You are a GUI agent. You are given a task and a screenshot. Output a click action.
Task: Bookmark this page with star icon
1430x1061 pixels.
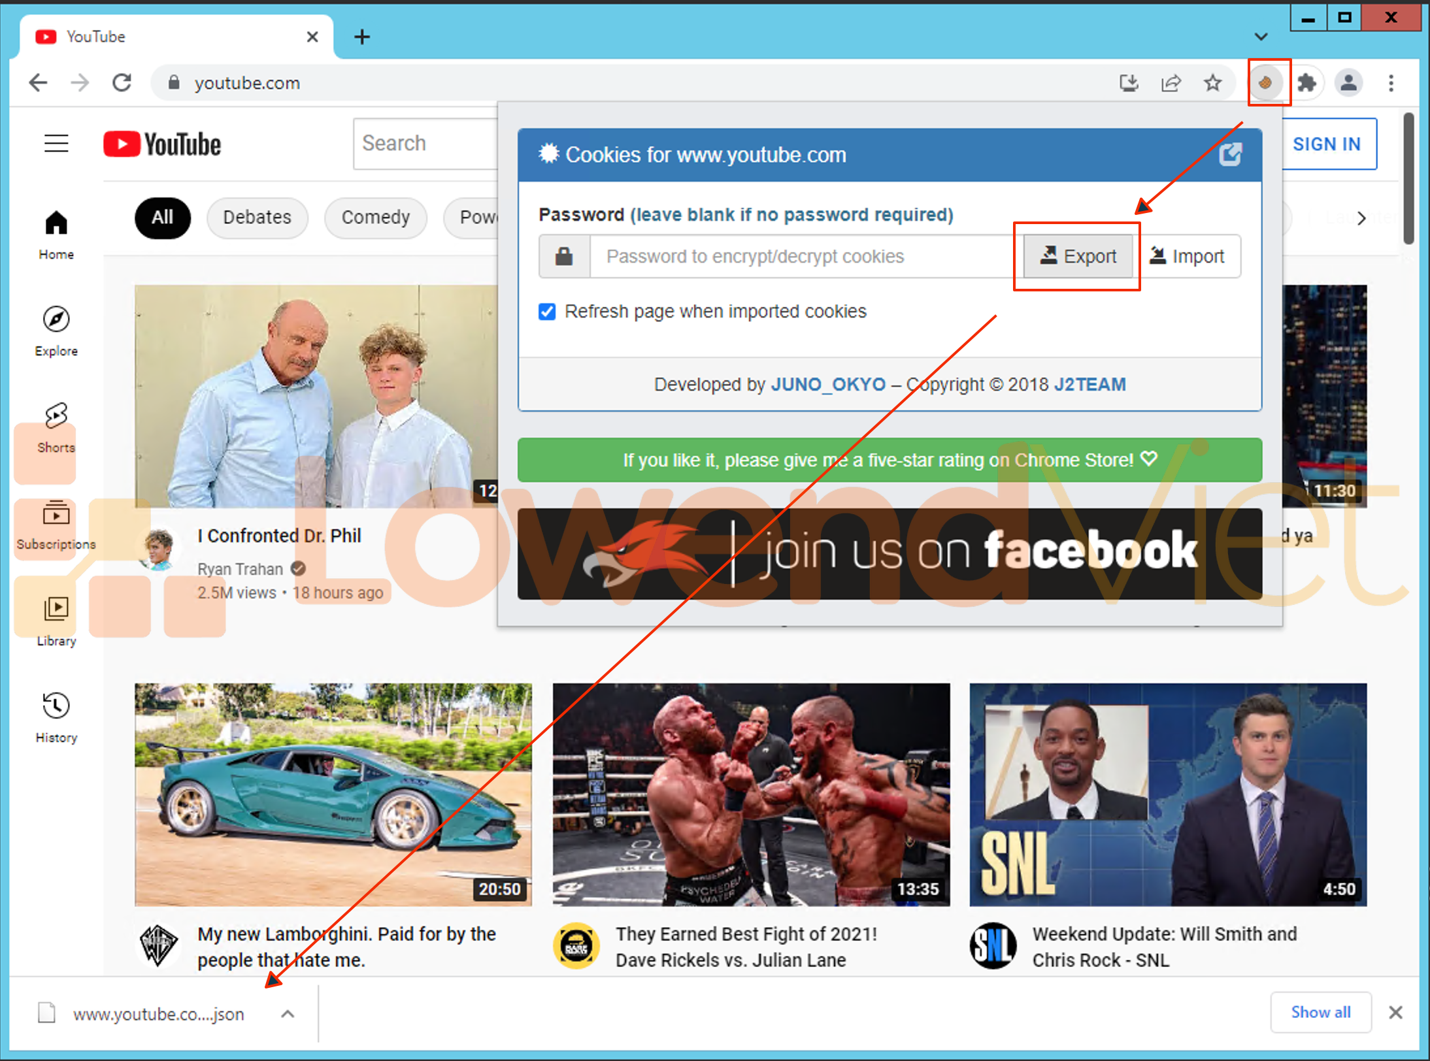coord(1212,83)
